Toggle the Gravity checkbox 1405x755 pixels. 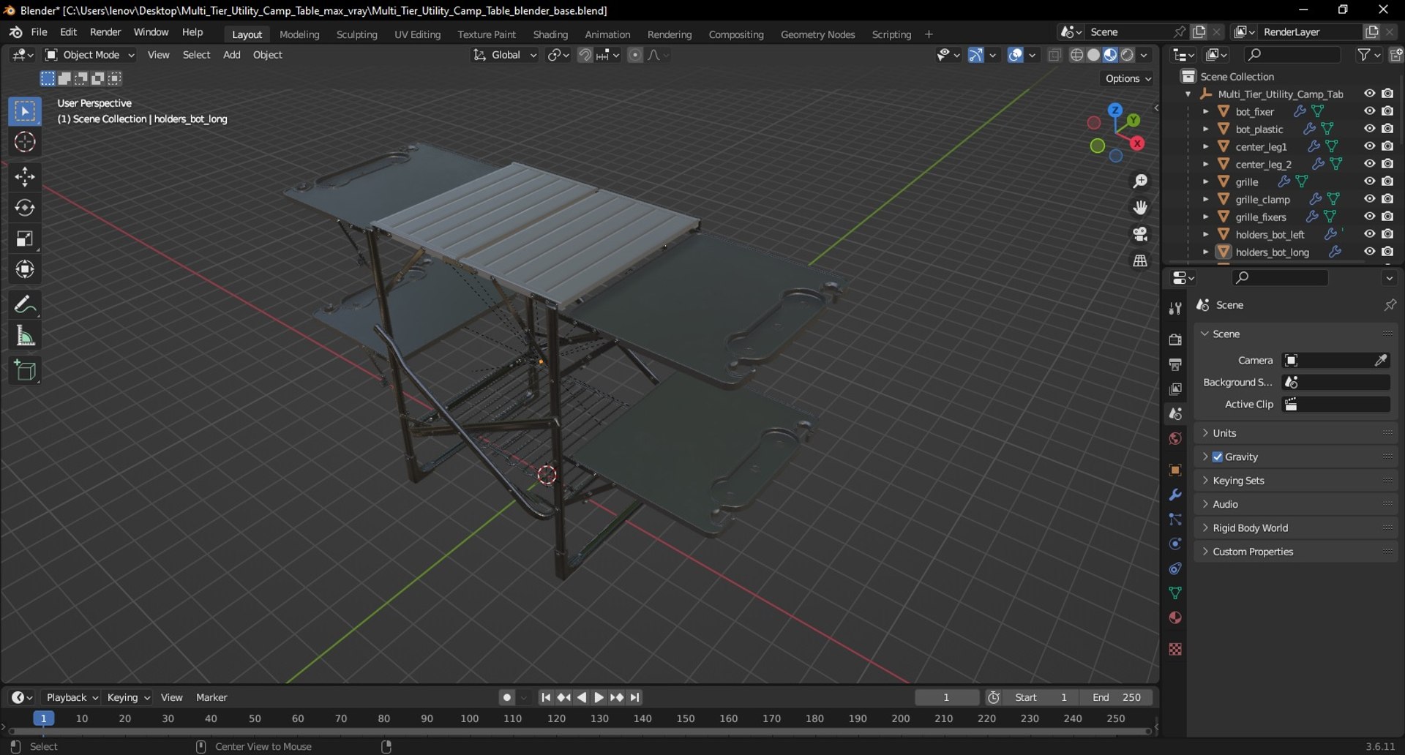click(1218, 457)
